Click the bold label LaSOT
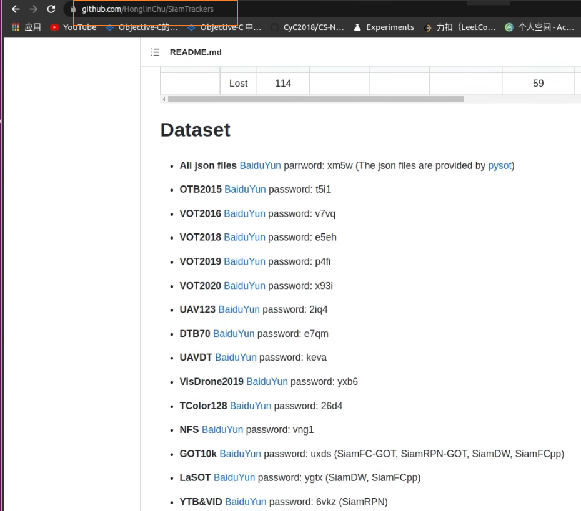The width and height of the screenshot is (581, 511). [196, 478]
